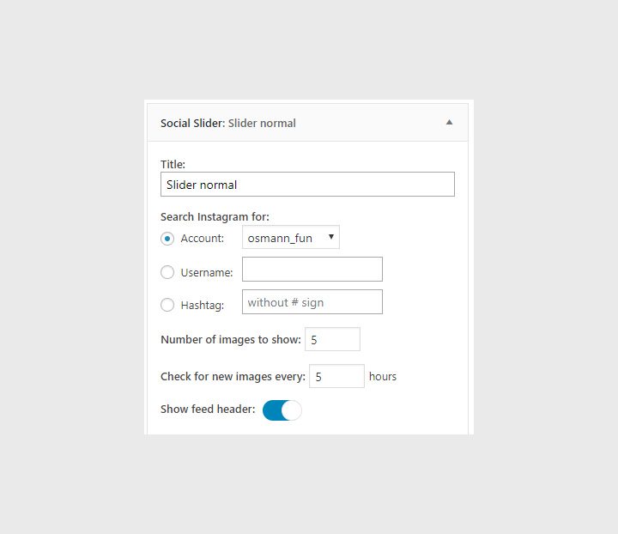Viewport: 618px width, 534px height.
Task: Click the Hashtag field without # sign
Action: [312, 302]
